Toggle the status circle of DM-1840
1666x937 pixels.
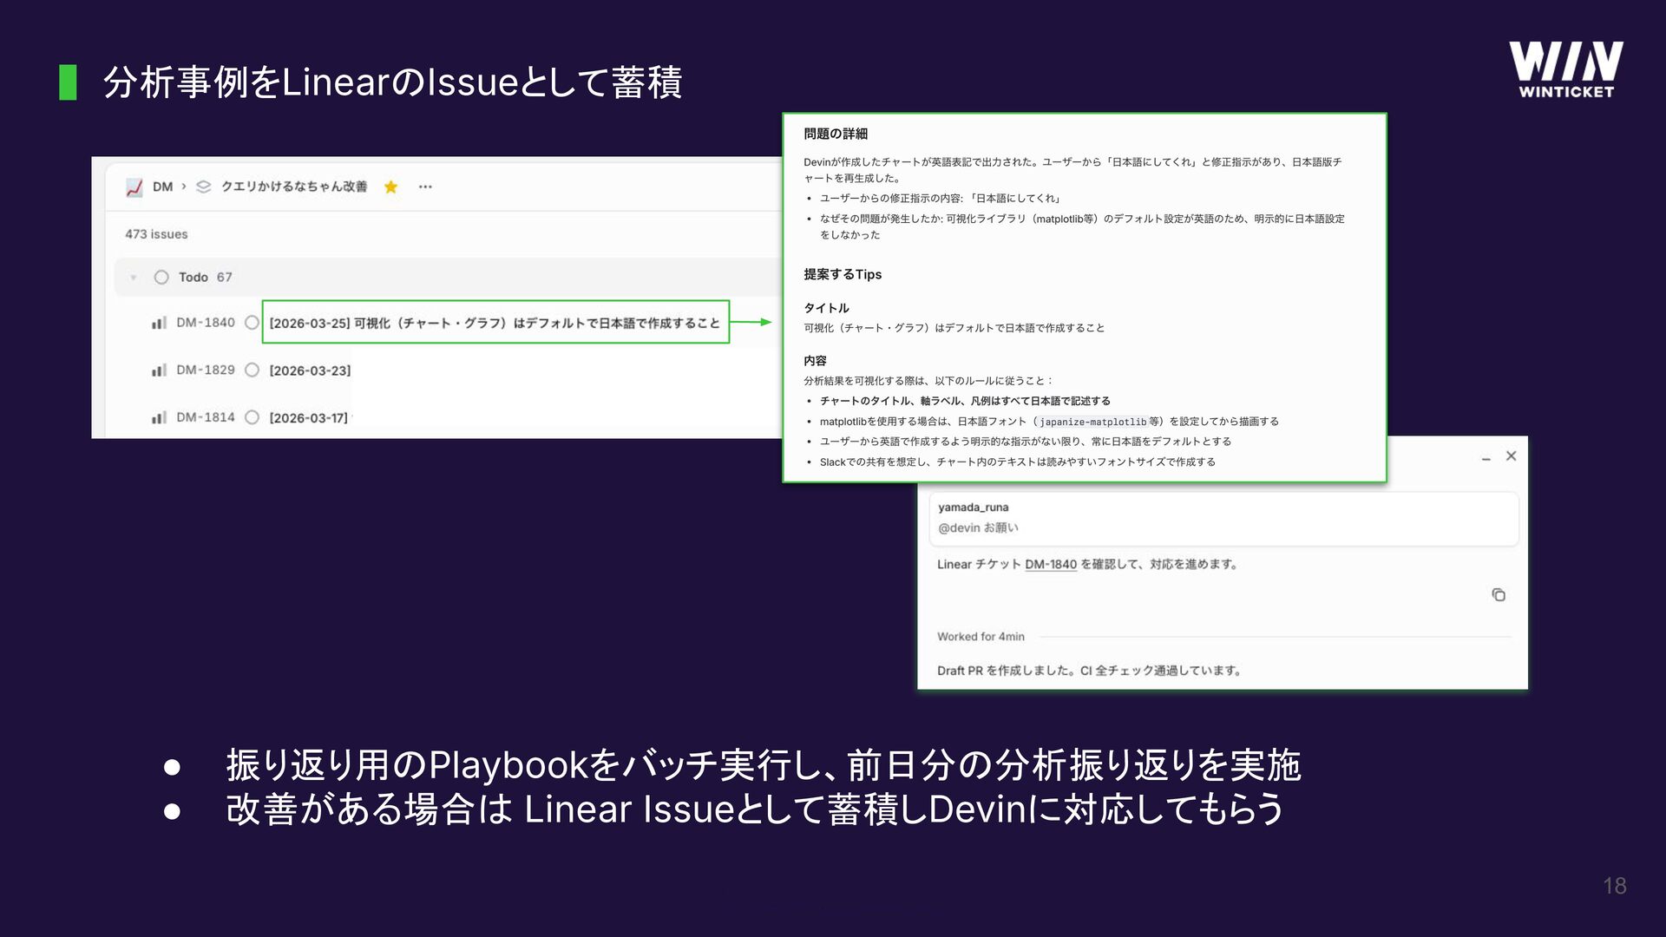coord(252,323)
